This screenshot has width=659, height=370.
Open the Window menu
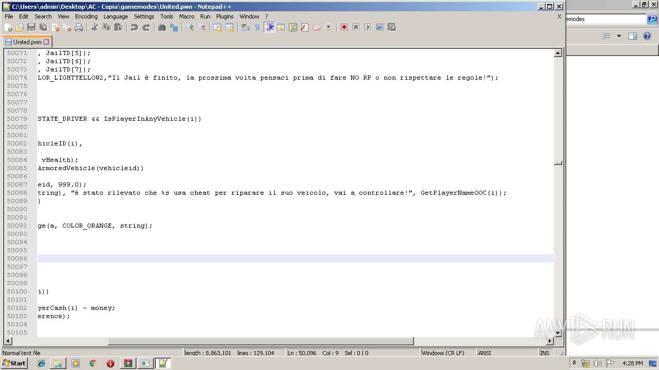pyautogui.click(x=249, y=16)
